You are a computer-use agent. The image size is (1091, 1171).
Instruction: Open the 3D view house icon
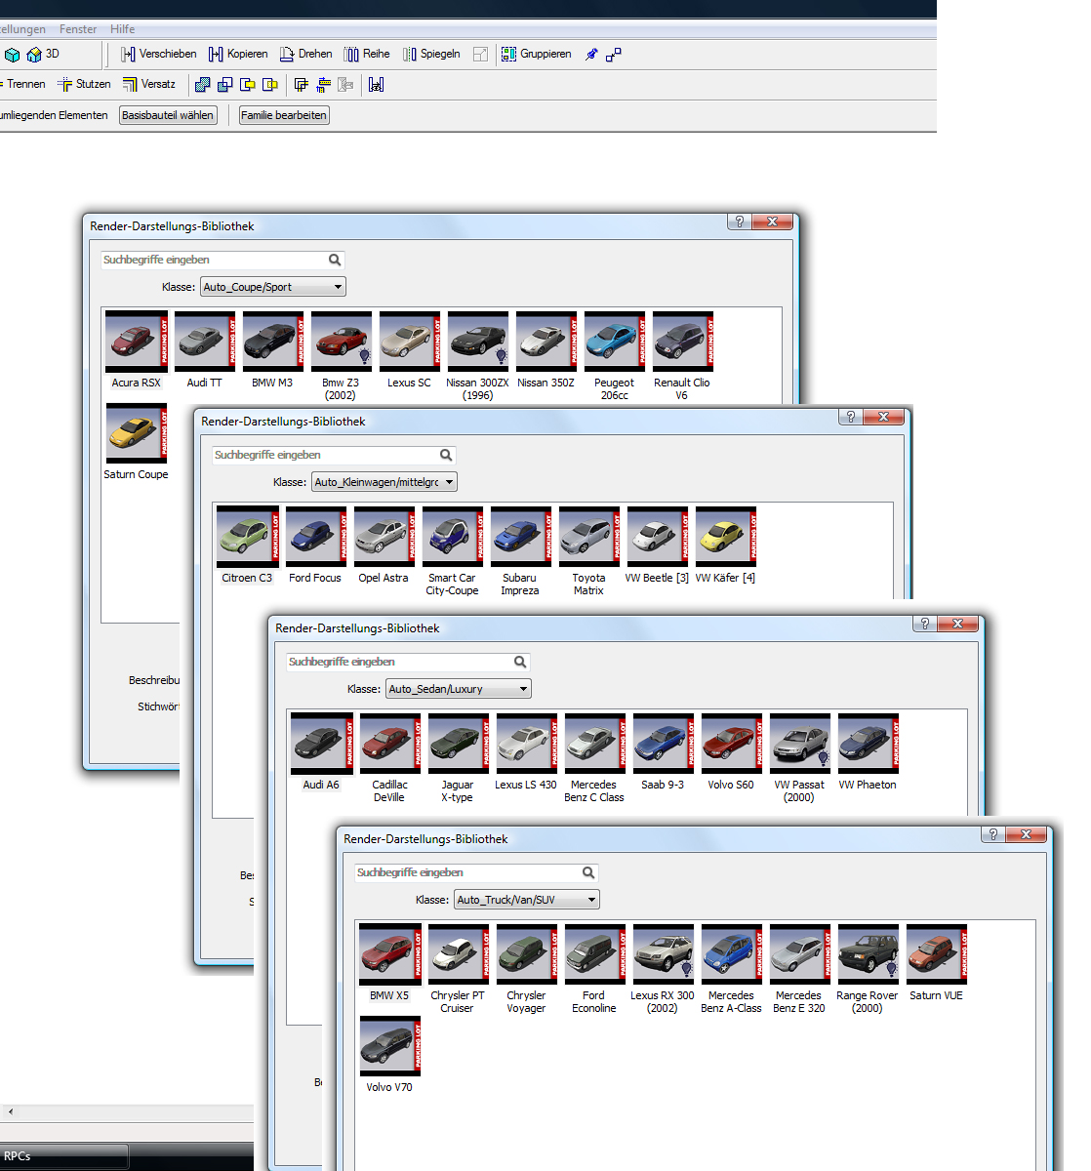(x=35, y=55)
